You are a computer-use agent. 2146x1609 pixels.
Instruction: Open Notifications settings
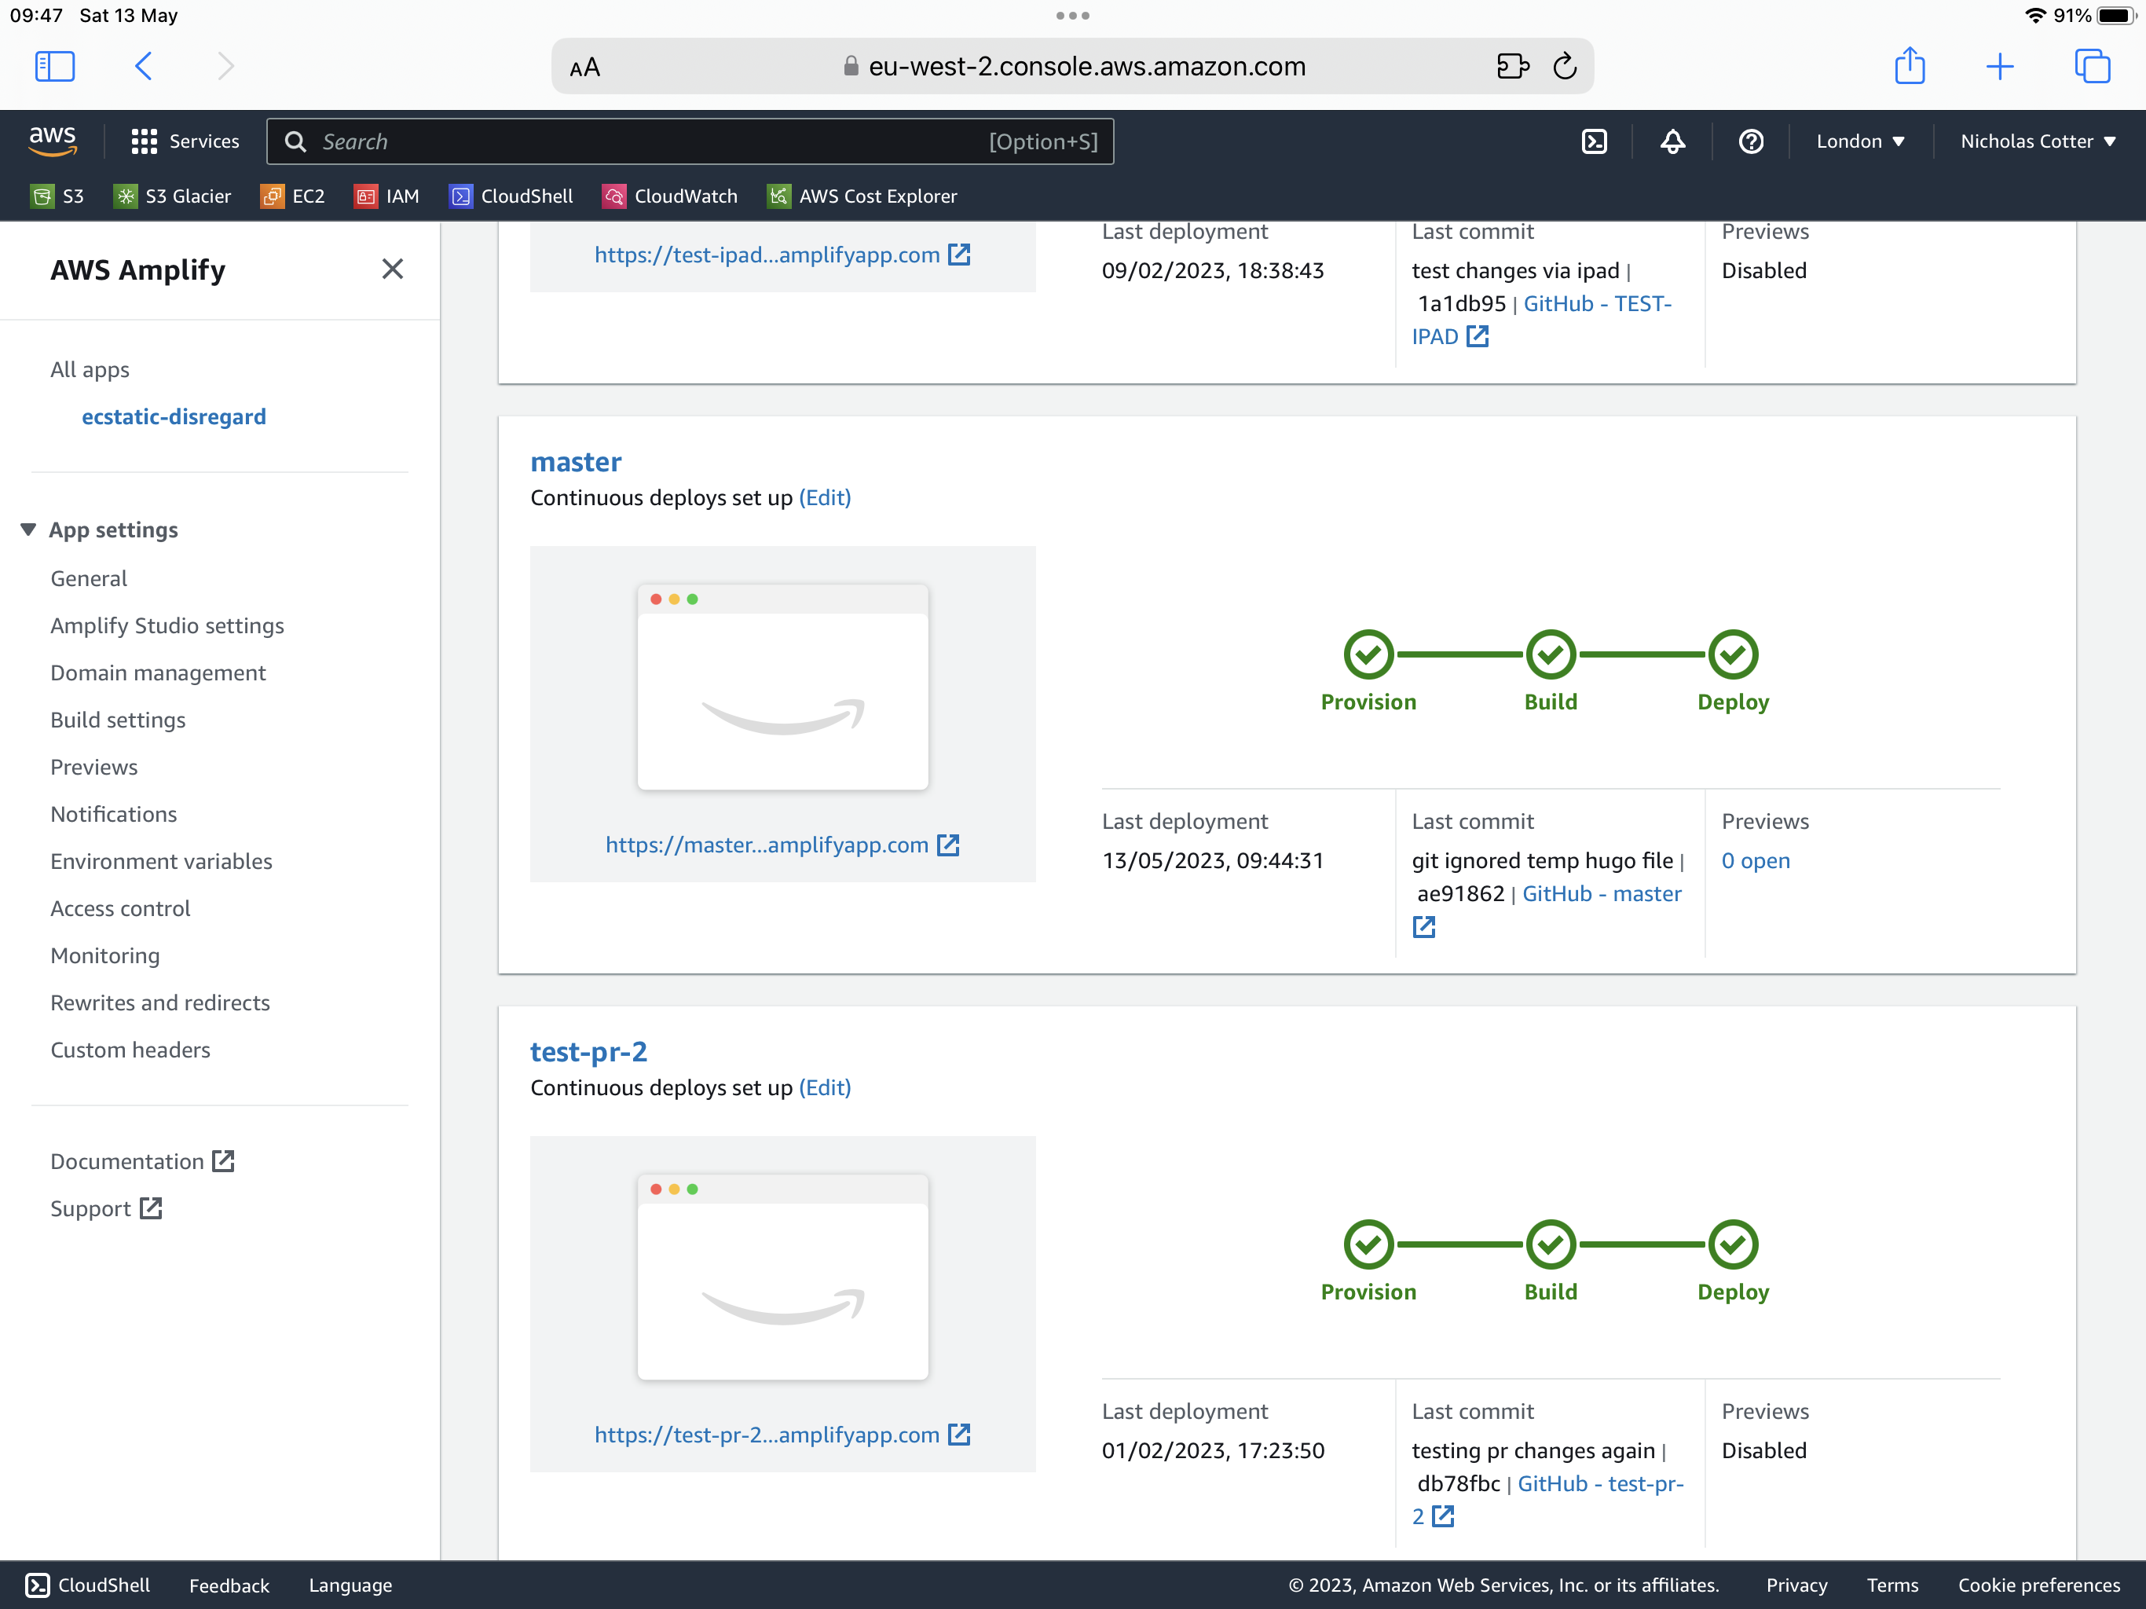pyautogui.click(x=114, y=814)
